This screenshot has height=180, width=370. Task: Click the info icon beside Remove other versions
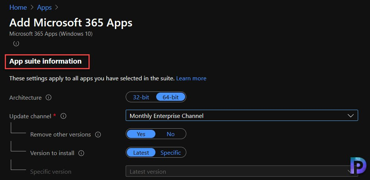[x=98, y=135]
